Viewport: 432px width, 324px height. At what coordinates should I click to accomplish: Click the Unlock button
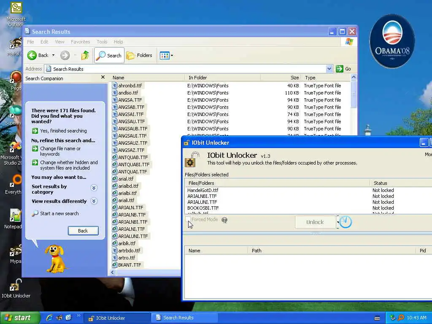[315, 222]
